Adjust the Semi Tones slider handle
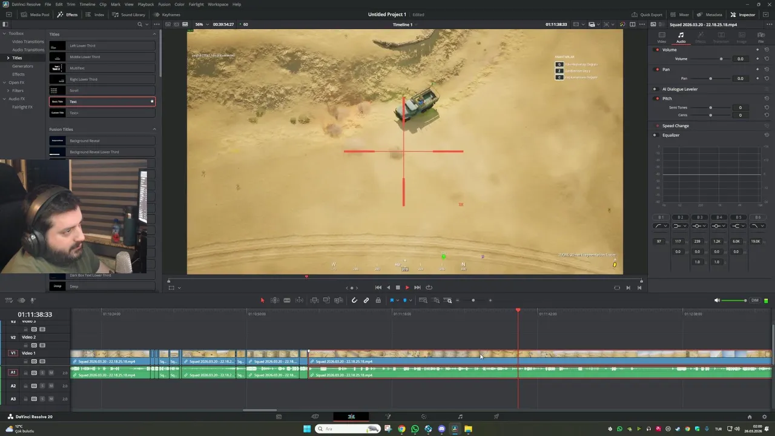Image resolution: width=775 pixels, height=436 pixels. tap(711, 107)
